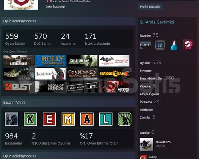
Task: Open the Kemal1025 group avatar
Action: pyautogui.click(x=146, y=145)
